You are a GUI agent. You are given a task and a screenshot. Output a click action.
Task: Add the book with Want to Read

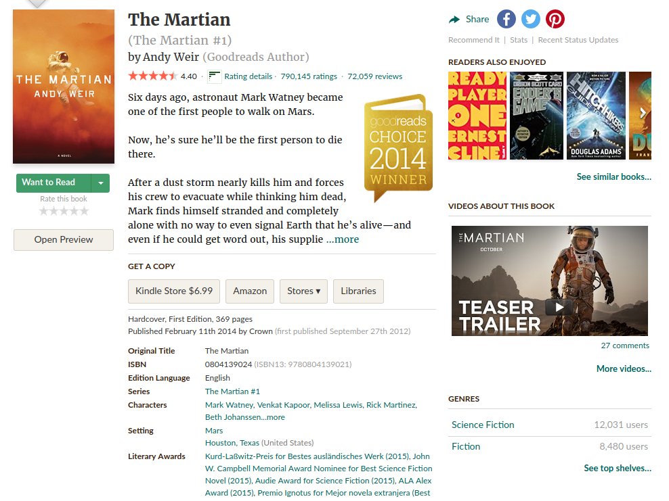(x=53, y=183)
